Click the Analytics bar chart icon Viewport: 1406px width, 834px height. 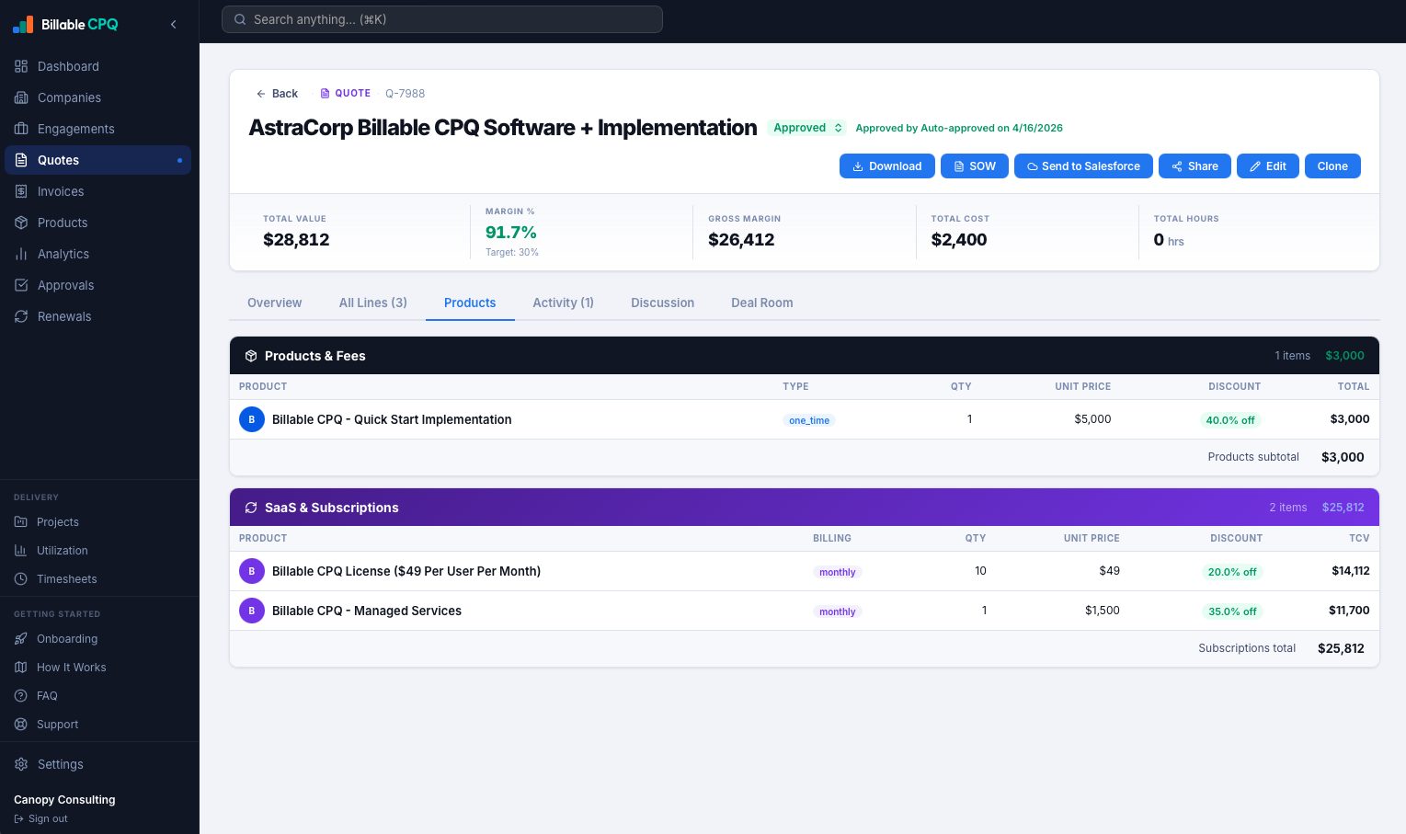[21, 254]
